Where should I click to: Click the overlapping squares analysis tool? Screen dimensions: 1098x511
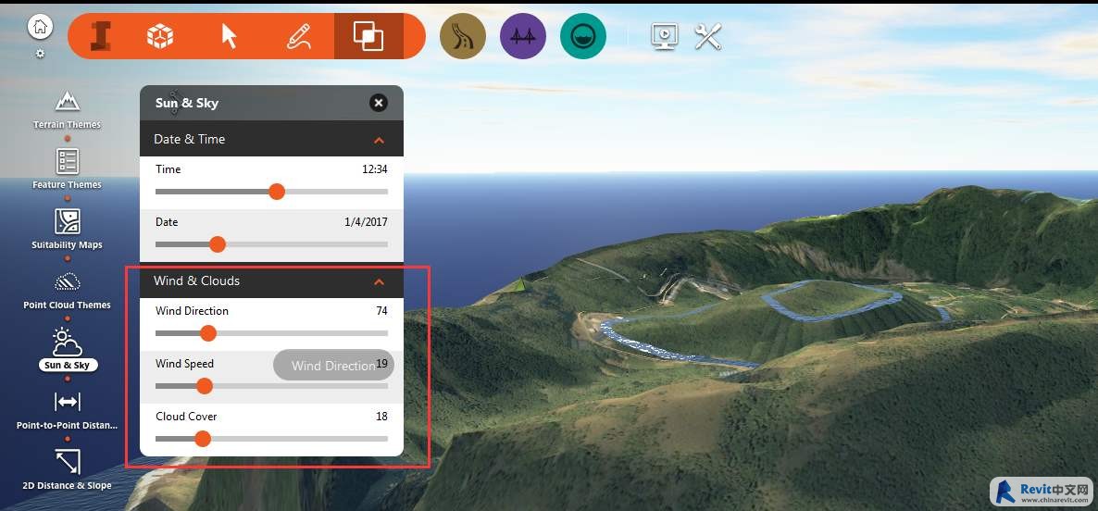(x=368, y=36)
